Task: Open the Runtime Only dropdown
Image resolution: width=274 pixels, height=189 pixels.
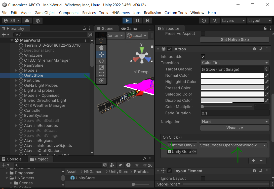Action: (x=182, y=145)
